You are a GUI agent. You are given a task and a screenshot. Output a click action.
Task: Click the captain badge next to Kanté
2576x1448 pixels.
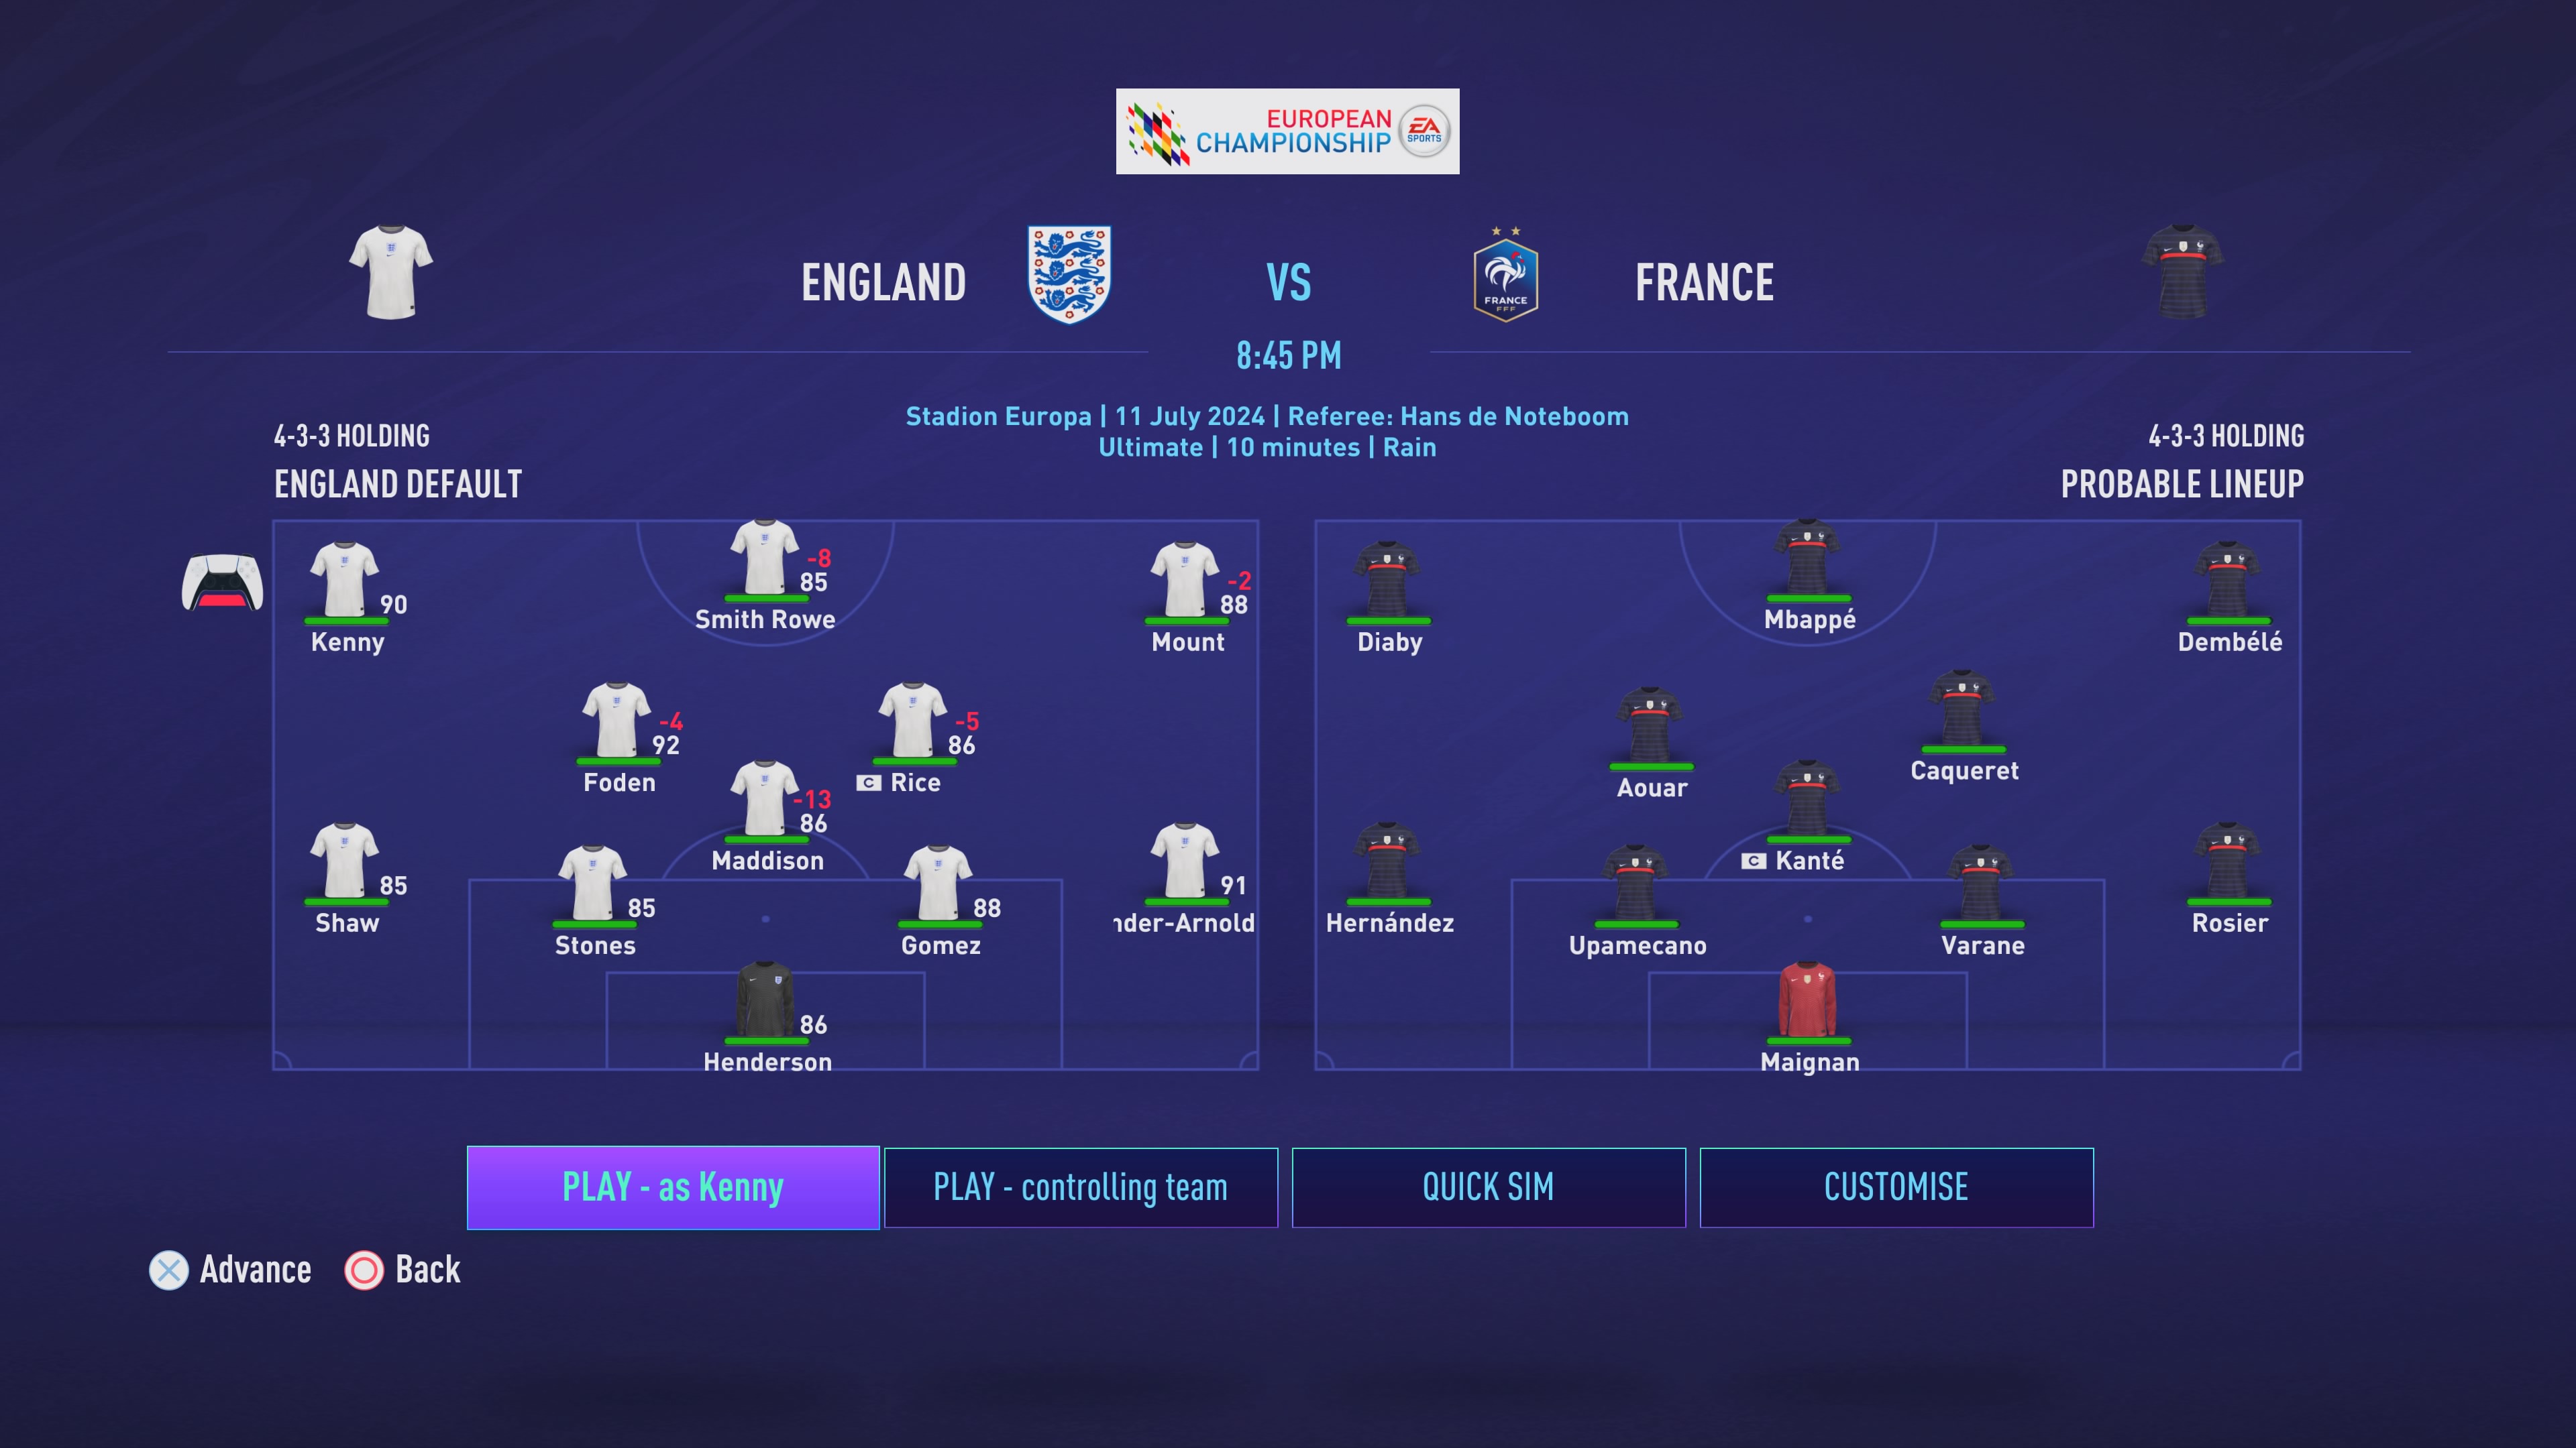pyautogui.click(x=1753, y=860)
